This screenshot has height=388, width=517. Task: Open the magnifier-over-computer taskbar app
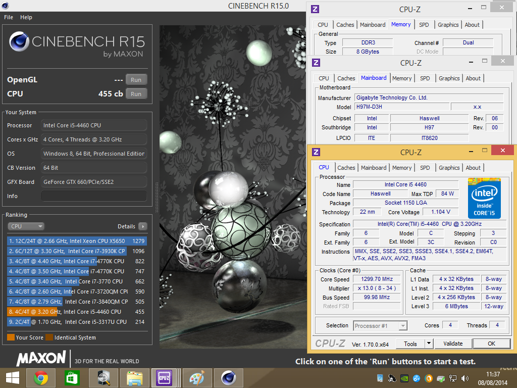click(x=104, y=378)
